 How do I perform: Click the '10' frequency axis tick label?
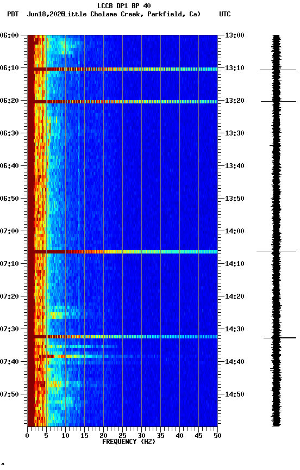[65, 436]
